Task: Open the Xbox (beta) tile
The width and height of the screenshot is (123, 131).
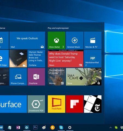Action: pos(57,40)
